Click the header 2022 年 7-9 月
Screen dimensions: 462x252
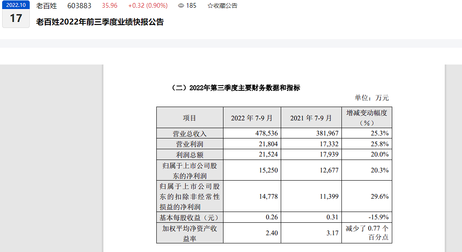tap(252, 118)
